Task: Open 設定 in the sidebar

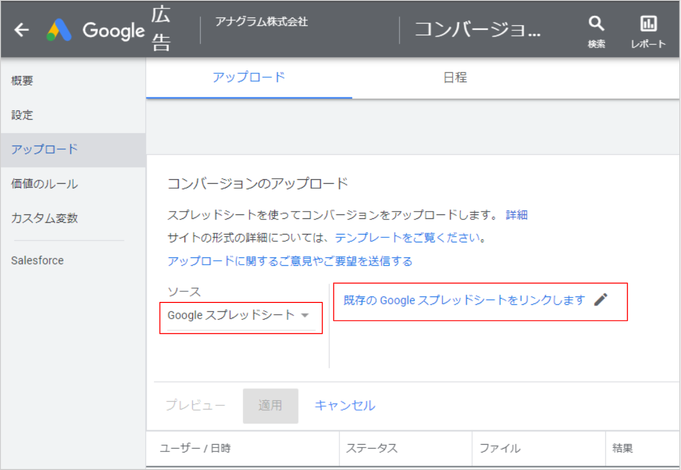Action: coord(22,115)
